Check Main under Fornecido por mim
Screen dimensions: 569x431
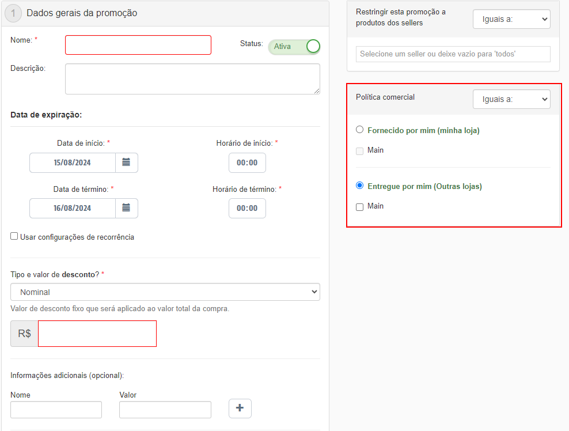tap(359, 150)
